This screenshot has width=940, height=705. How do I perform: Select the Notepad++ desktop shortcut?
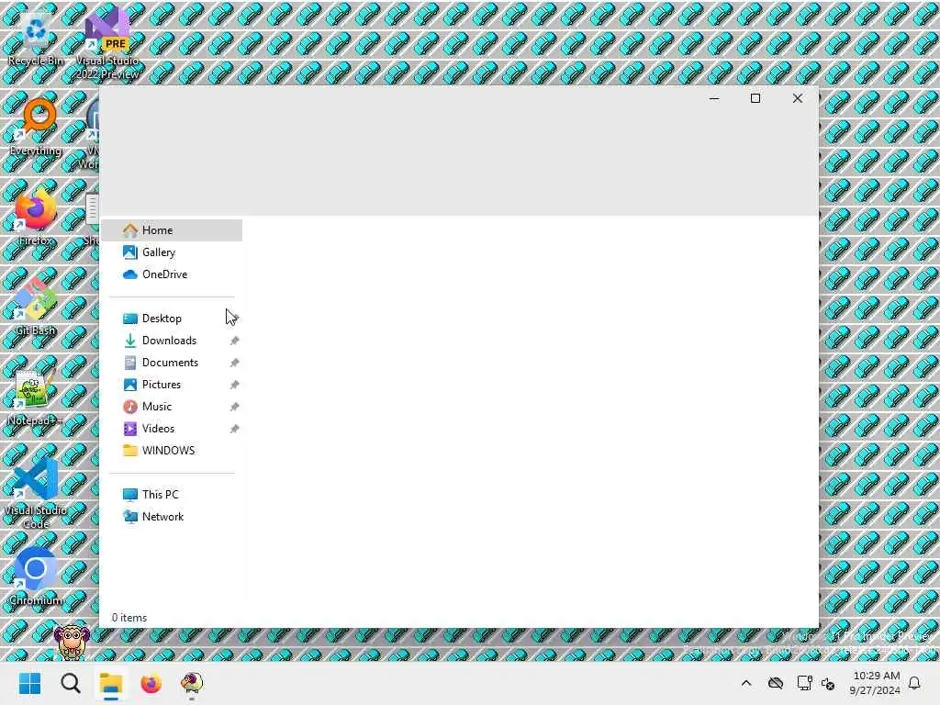click(x=36, y=397)
